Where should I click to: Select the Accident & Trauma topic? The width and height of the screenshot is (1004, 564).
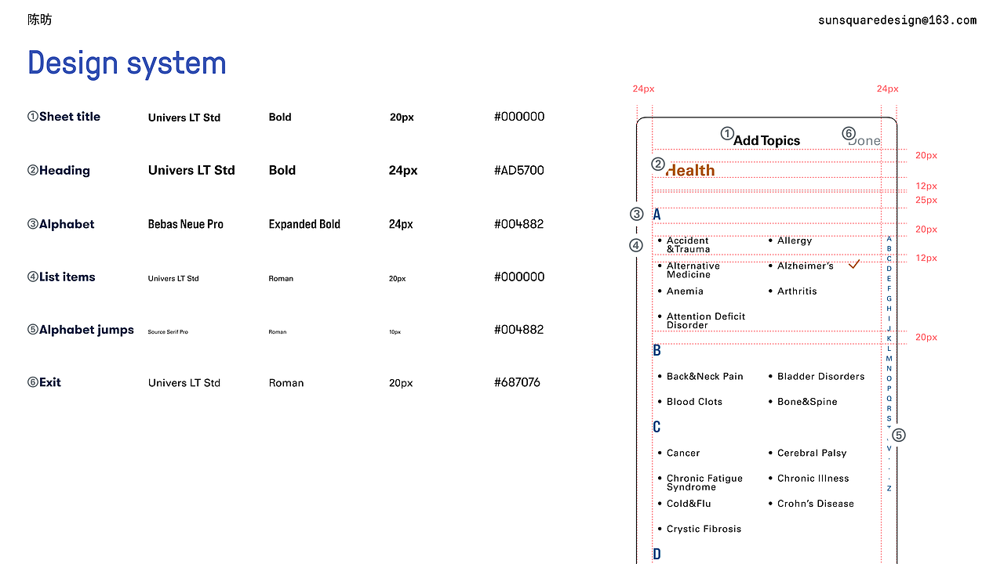coord(688,244)
